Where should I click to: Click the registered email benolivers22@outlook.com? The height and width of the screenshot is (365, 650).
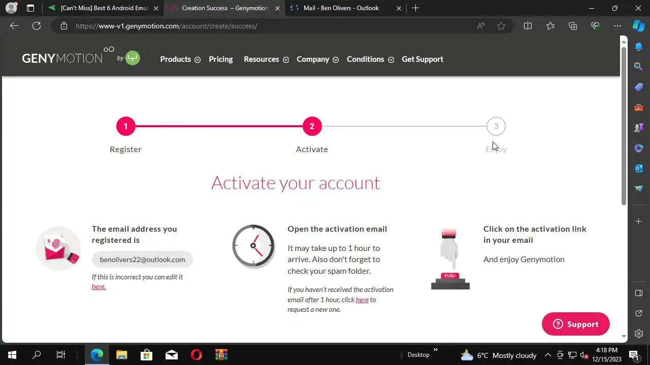pyautogui.click(x=142, y=260)
